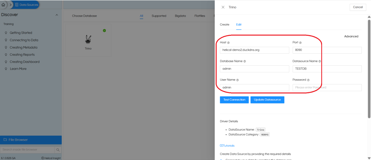Click the Password help icon
This screenshot has width=371, height=160.
308,80
